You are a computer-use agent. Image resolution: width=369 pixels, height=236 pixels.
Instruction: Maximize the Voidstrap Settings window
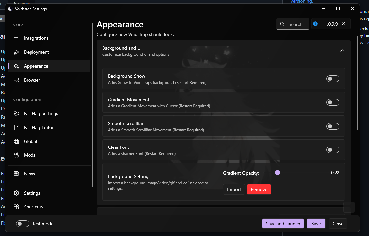click(x=338, y=9)
